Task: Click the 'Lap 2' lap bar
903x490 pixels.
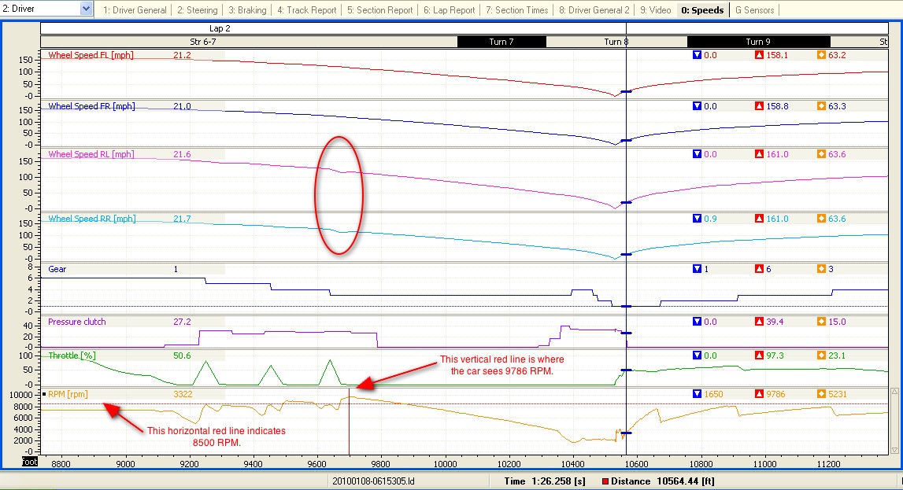Action: tap(464, 28)
